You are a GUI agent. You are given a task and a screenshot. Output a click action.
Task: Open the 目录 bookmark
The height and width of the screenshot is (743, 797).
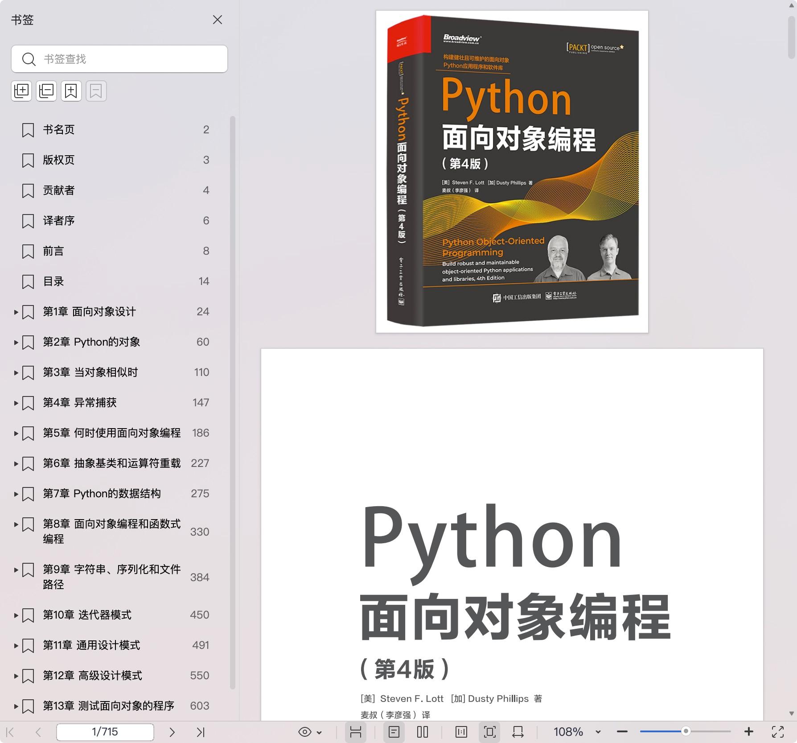point(53,281)
